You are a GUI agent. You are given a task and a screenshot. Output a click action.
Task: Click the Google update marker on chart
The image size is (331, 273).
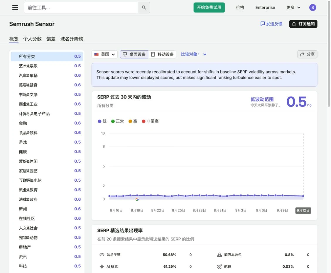tap(137, 199)
